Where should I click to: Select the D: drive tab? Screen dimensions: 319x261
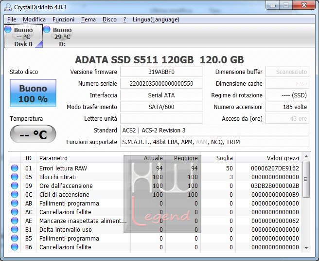(62, 36)
